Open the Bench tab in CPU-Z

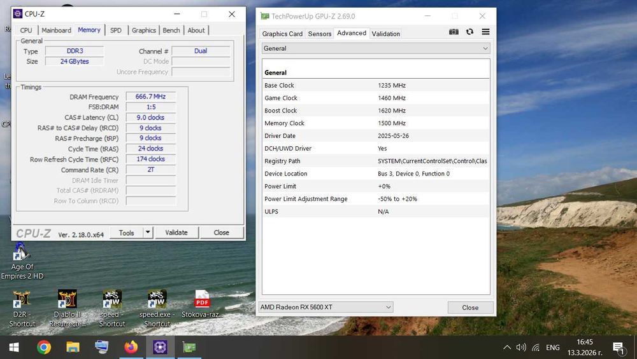pyautogui.click(x=171, y=30)
